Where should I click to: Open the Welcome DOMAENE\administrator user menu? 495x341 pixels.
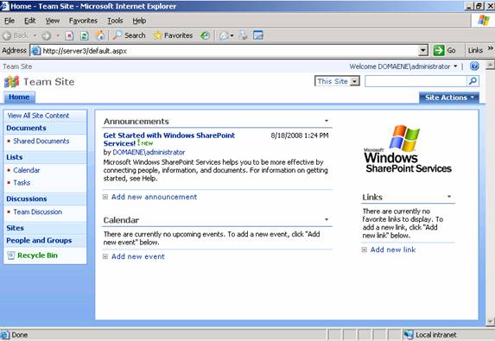pyautogui.click(x=403, y=66)
